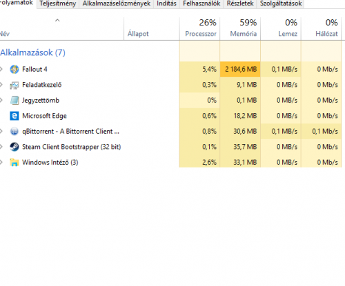Click the 18,2 MB memory value

click(x=245, y=116)
